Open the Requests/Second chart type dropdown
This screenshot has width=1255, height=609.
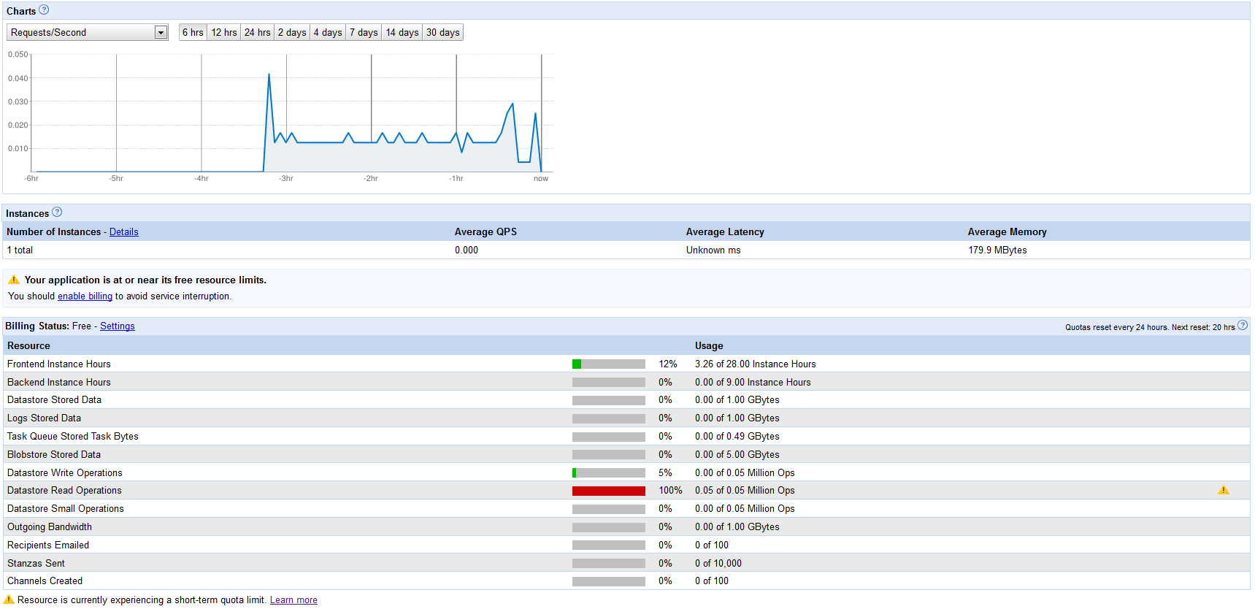click(x=88, y=32)
